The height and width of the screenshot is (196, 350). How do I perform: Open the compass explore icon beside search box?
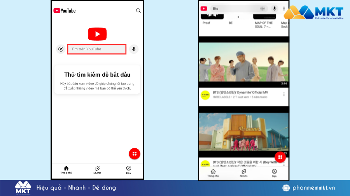click(x=61, y=49)
